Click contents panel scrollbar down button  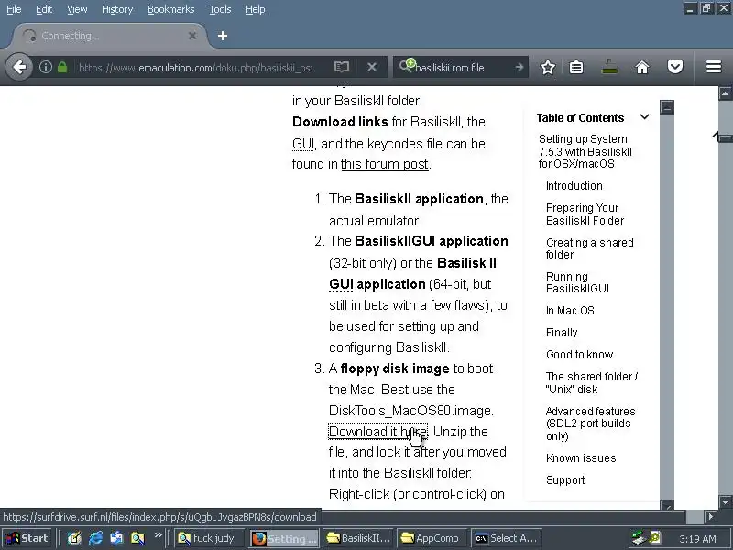click(667, 505)
